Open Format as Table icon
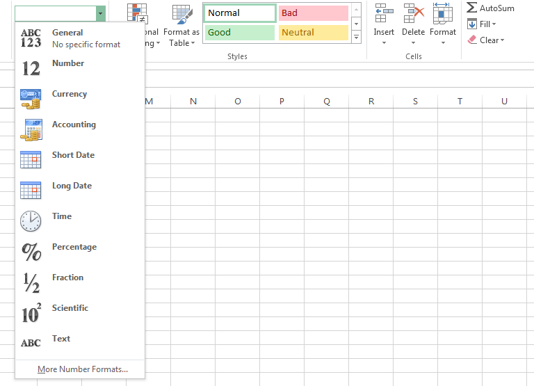The width and height of the screenshot is (534, 386). [x=182, y=15]
